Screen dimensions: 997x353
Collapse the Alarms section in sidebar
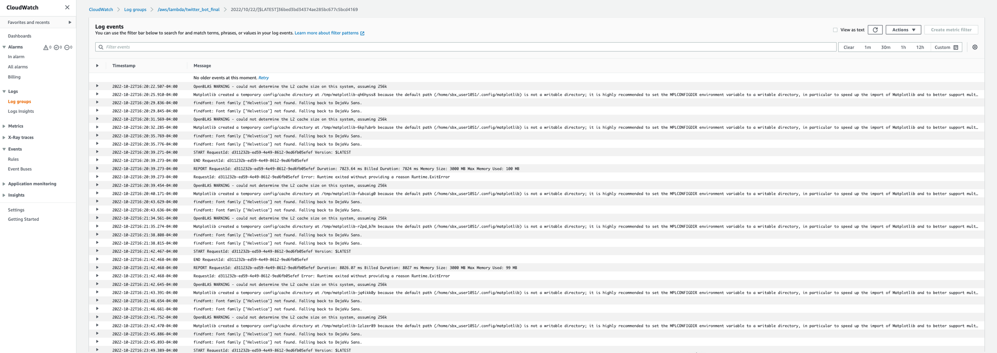click(x=4, y=47)
